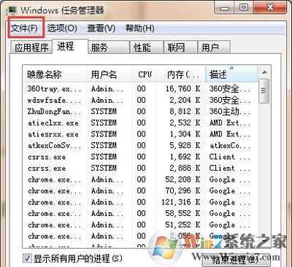292x267 pixels.
Task: Open the 帮助(H) menu
Action: point(139,28)
